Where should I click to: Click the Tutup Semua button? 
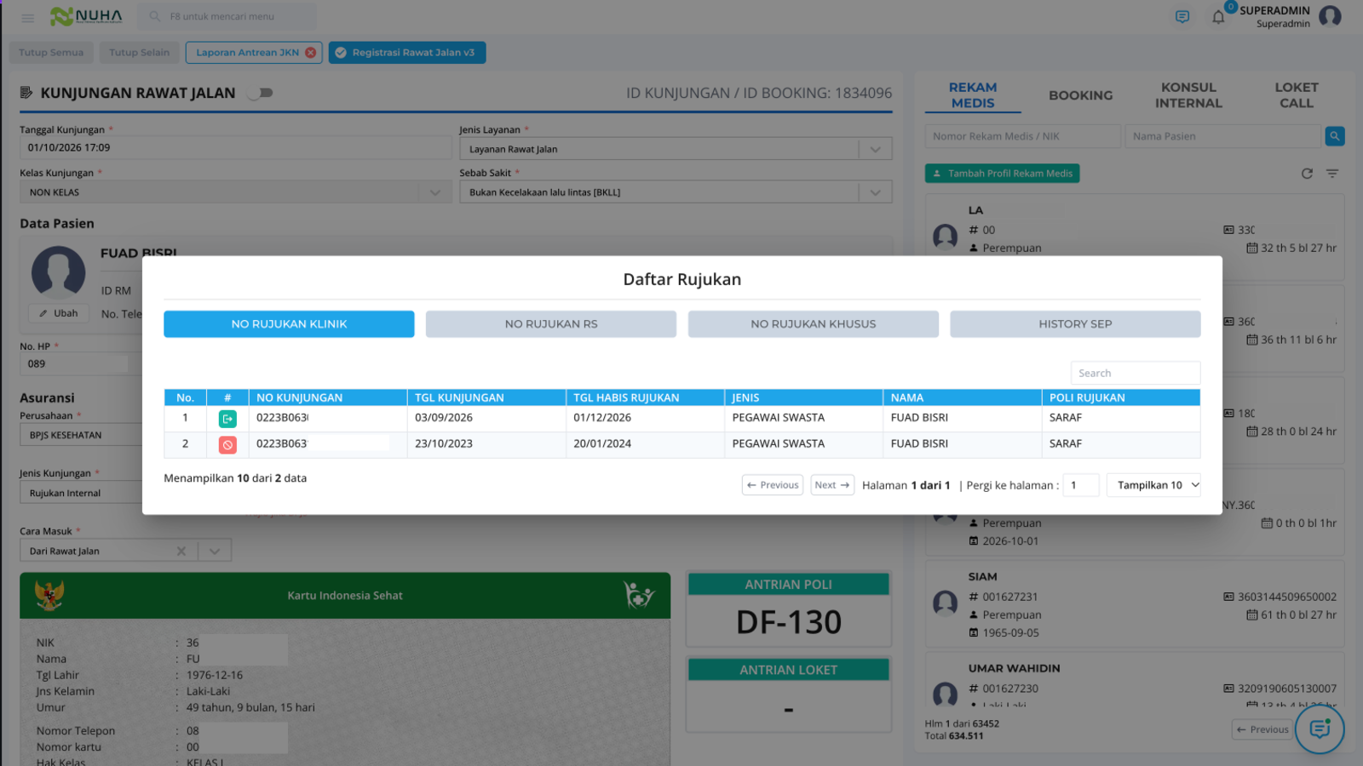coord(51,53)
